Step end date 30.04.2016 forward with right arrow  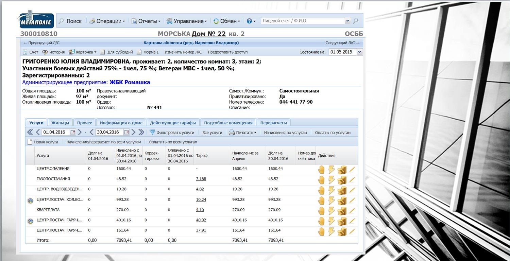click(x=134, y=132)
